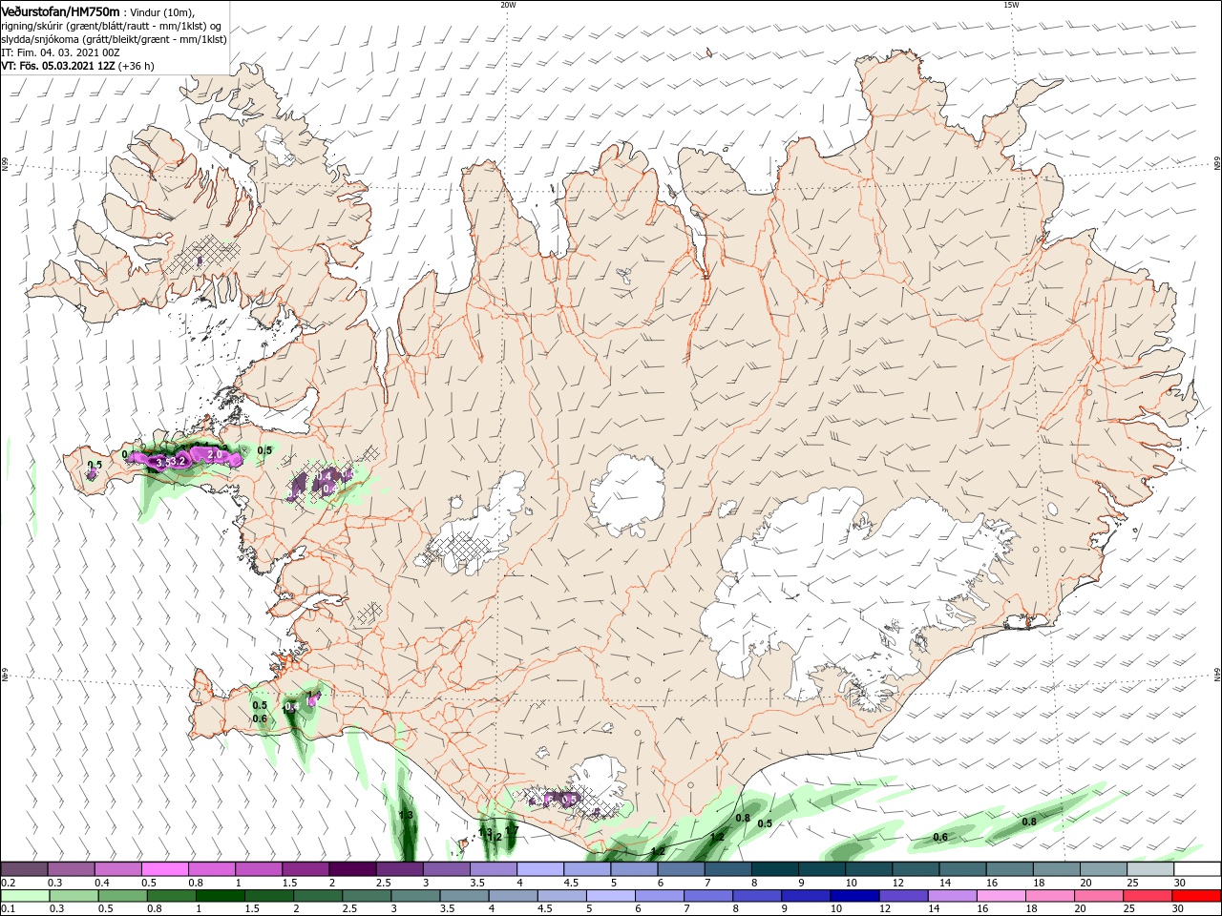Click the purple snow band over Snæfellsnes
Viewport: 1222px width, 916px height.
pos(186,459)
